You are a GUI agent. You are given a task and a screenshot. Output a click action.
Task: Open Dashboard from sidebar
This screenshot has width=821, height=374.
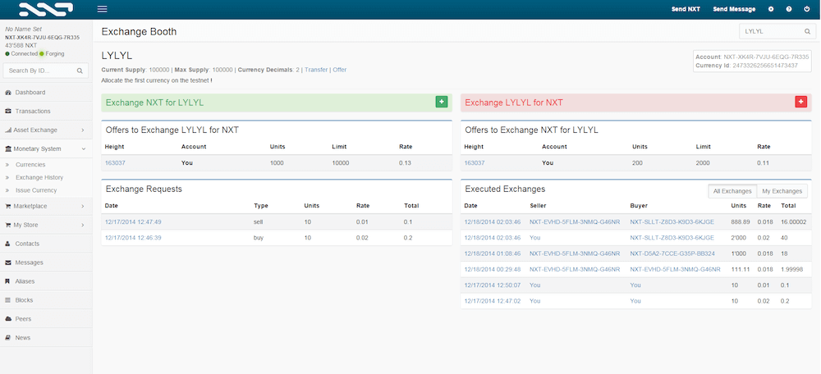(46, 93)
